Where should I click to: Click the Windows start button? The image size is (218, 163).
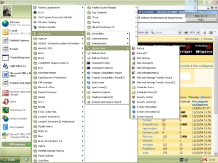[10, 160]
